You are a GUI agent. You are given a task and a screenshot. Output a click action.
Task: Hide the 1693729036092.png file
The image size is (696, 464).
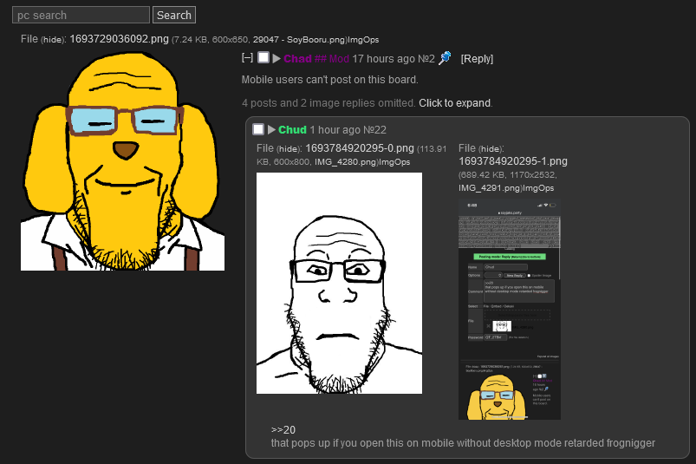[x=53, y=40]
